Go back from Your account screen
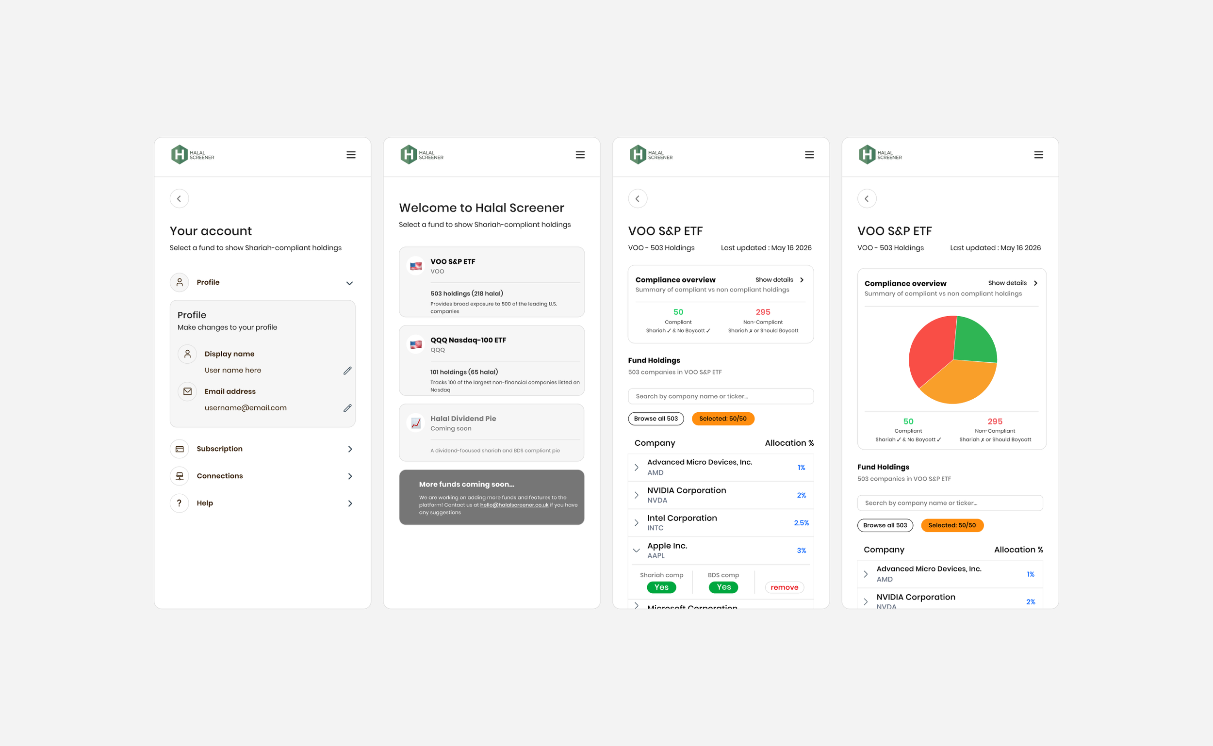This screenshot has height=746, width=1213. pyautogui.click(x=179, y=199)
